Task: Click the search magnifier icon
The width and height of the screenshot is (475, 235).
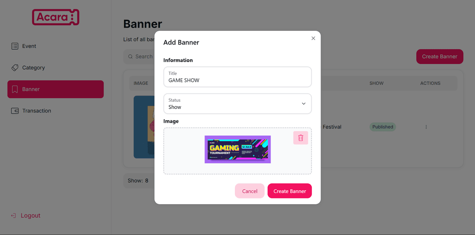Action: [x=130, y=56]
